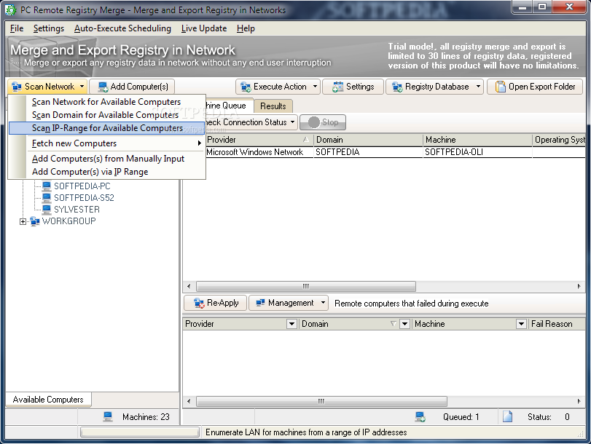The height and width of the screenshot is (444, 591).
Task: Select the Available Computers tab
Action: point(48,400)
